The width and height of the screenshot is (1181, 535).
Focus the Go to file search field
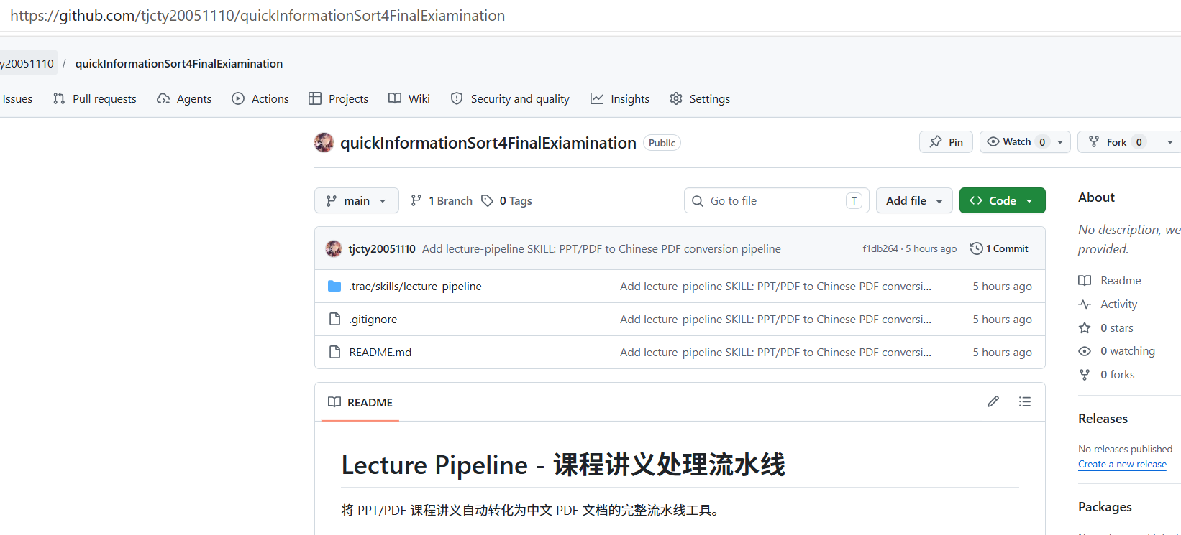(x=777, y=200)
